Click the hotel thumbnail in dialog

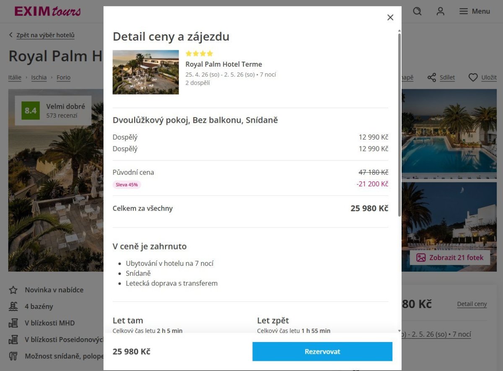145,72
